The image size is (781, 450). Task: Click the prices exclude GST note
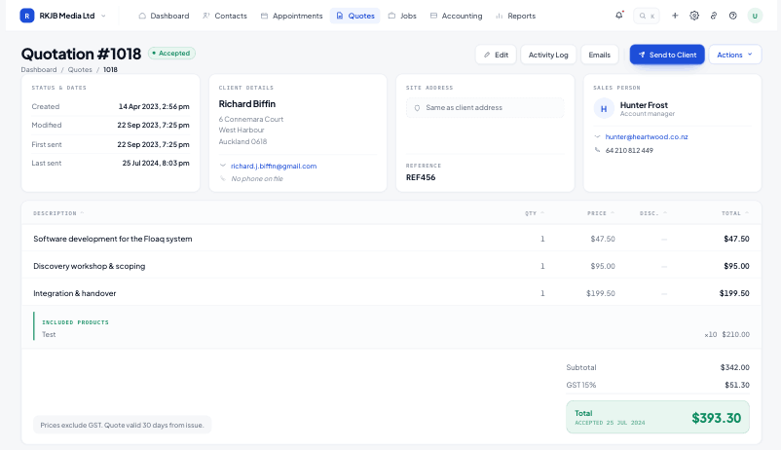pyautogui.click(x=122, y=425)
